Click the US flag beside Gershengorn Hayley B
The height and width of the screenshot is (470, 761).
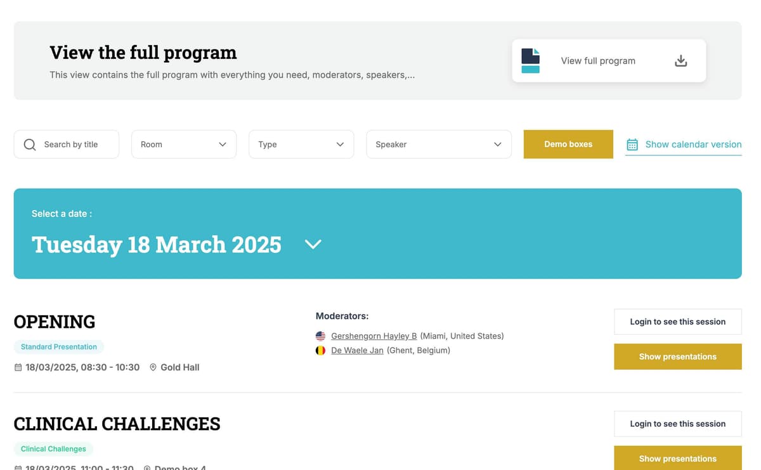point(320,336)
